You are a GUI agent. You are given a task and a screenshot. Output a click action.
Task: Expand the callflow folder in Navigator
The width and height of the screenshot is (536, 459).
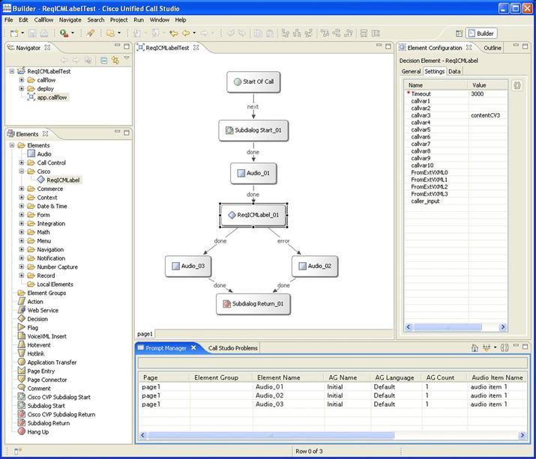pyautogui.click(x=22, y=79)
